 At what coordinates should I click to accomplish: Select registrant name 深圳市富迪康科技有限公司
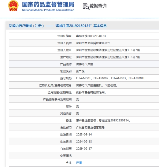(x=93, y=43)
